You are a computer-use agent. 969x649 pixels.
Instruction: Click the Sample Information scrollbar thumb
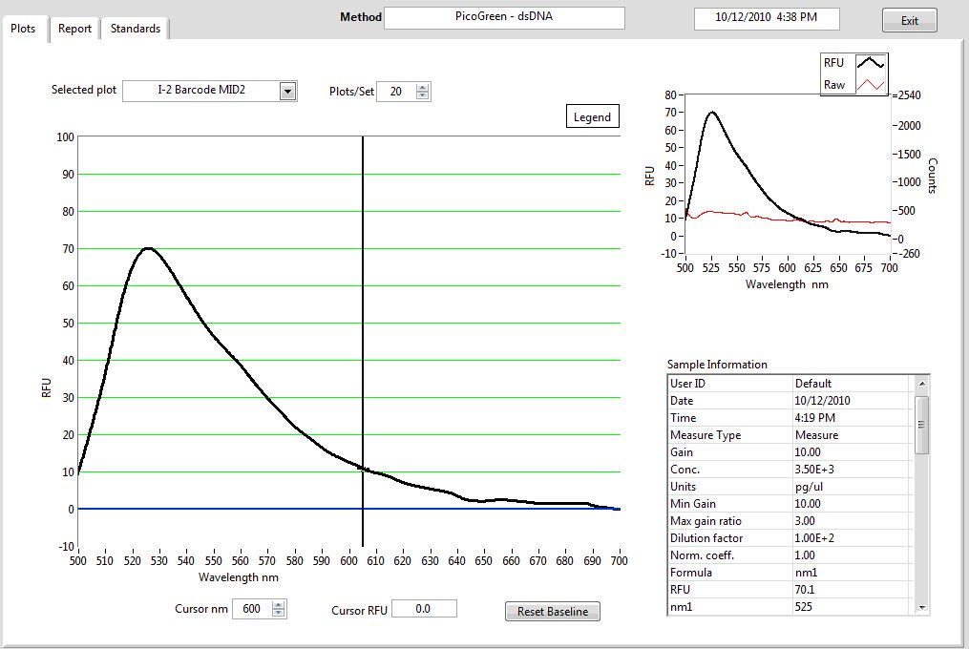click(x=921, y=426)
